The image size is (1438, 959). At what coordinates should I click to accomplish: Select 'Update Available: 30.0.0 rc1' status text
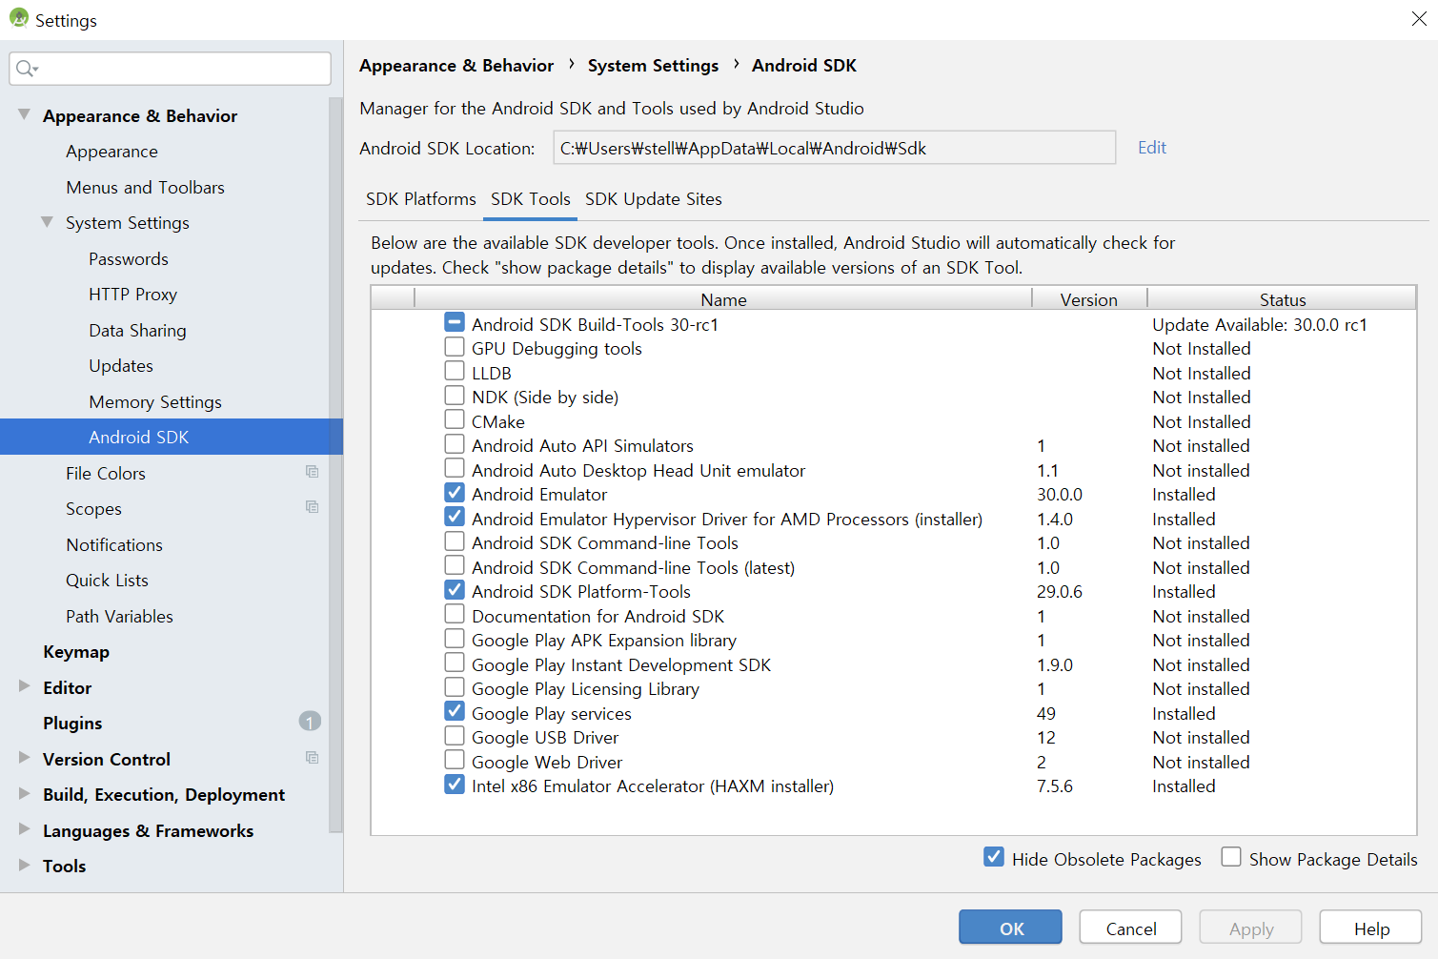click(1260, 325)
